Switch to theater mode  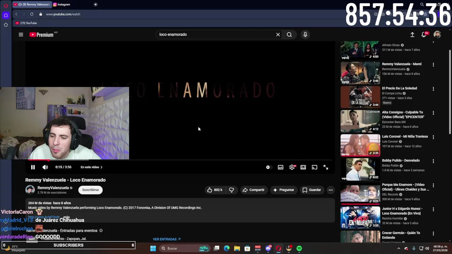(x=303, y=167)
